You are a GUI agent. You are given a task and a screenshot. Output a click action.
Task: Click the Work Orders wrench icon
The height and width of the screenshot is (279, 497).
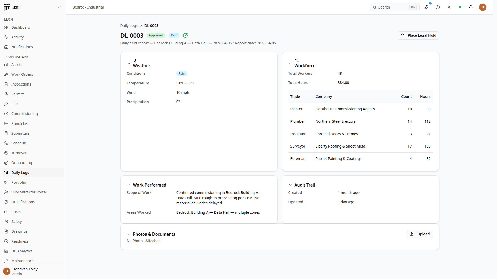6,74
